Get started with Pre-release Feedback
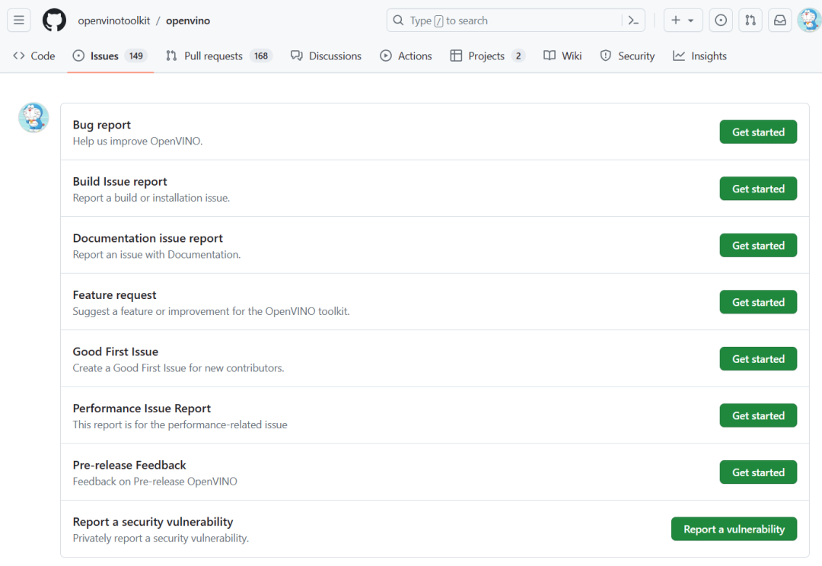This screenshot has width=822, height=566. (x=758, y=472)
